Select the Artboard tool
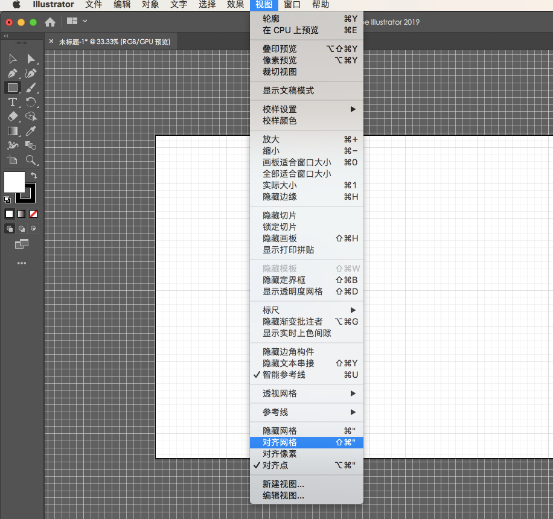 (x=13, y=160)
